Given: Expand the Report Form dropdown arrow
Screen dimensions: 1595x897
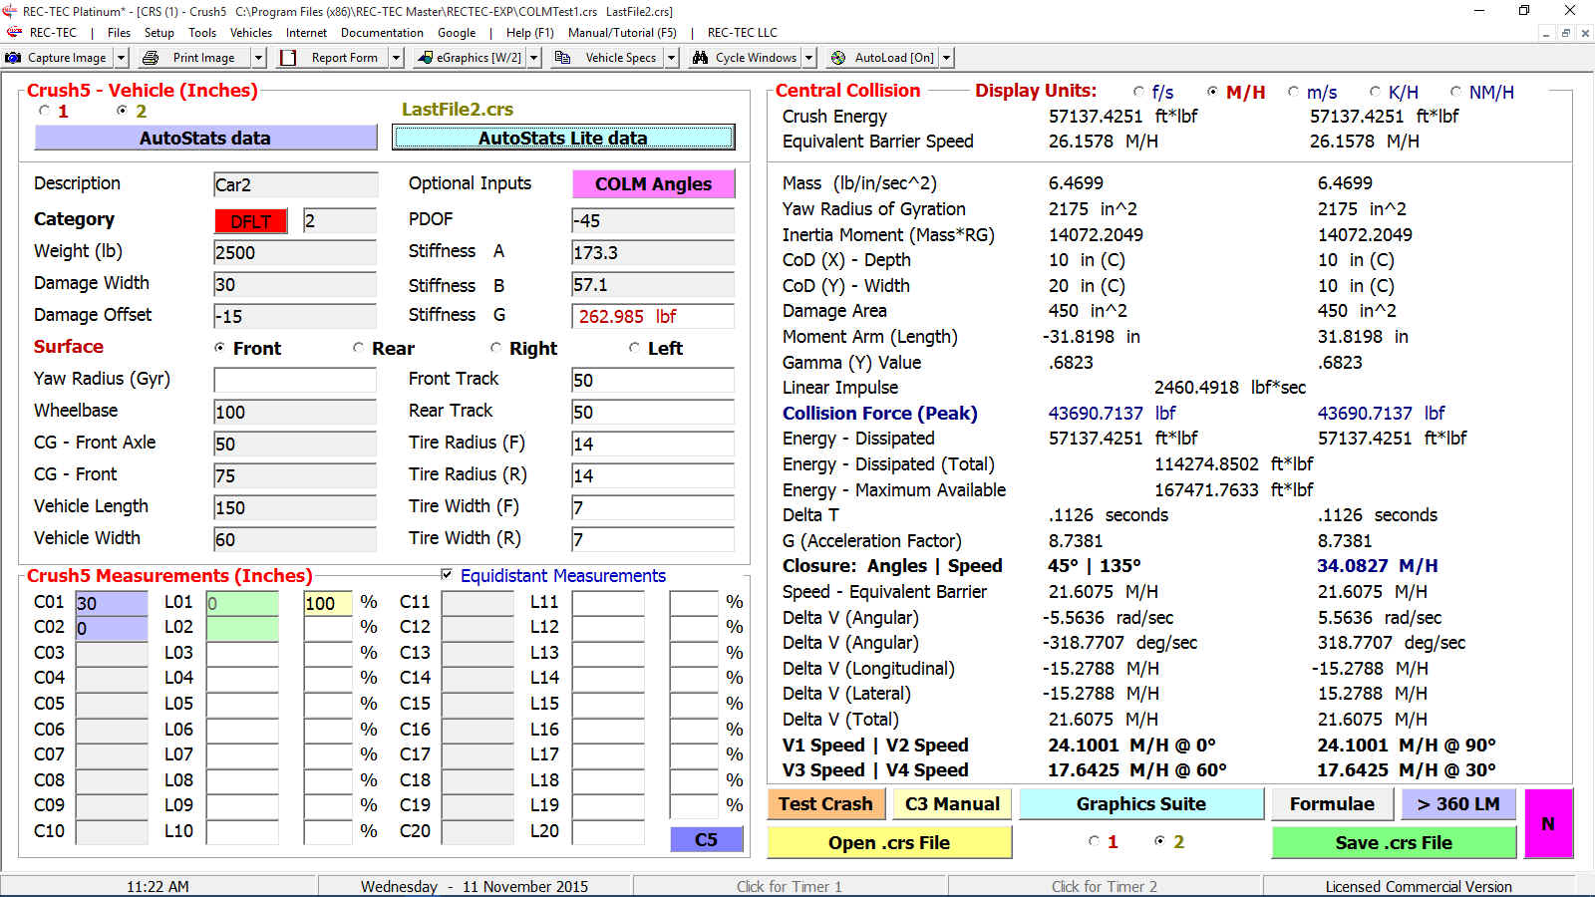Looking at the screenshot, I should [396, 58].
